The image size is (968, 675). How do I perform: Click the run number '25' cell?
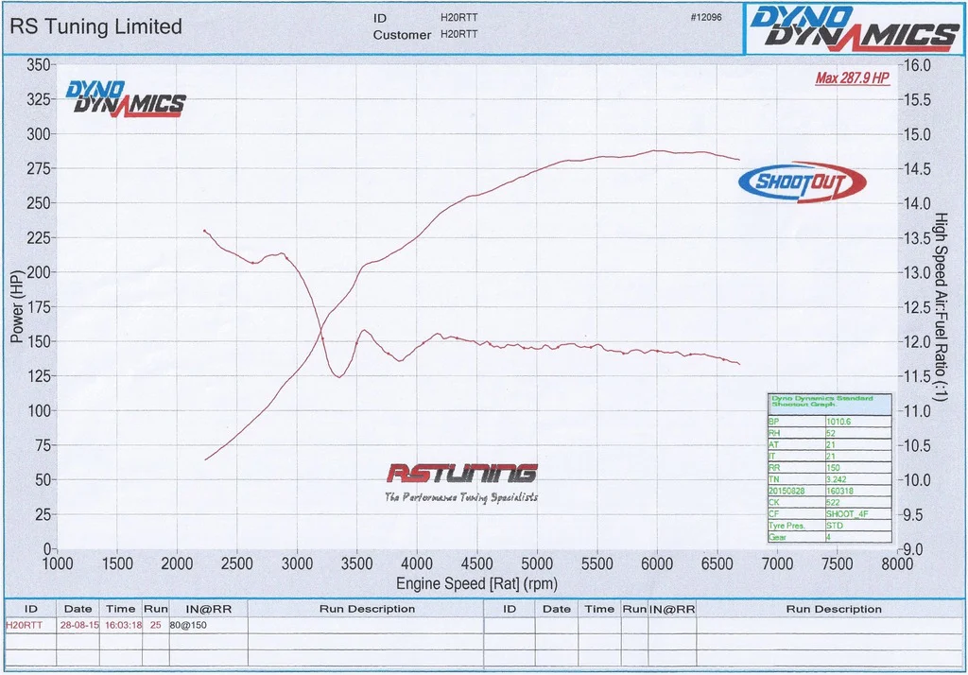click(156, 625)
